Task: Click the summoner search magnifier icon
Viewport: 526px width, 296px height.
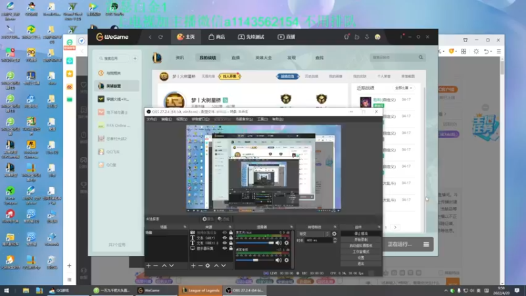Action: coord(421,57)
